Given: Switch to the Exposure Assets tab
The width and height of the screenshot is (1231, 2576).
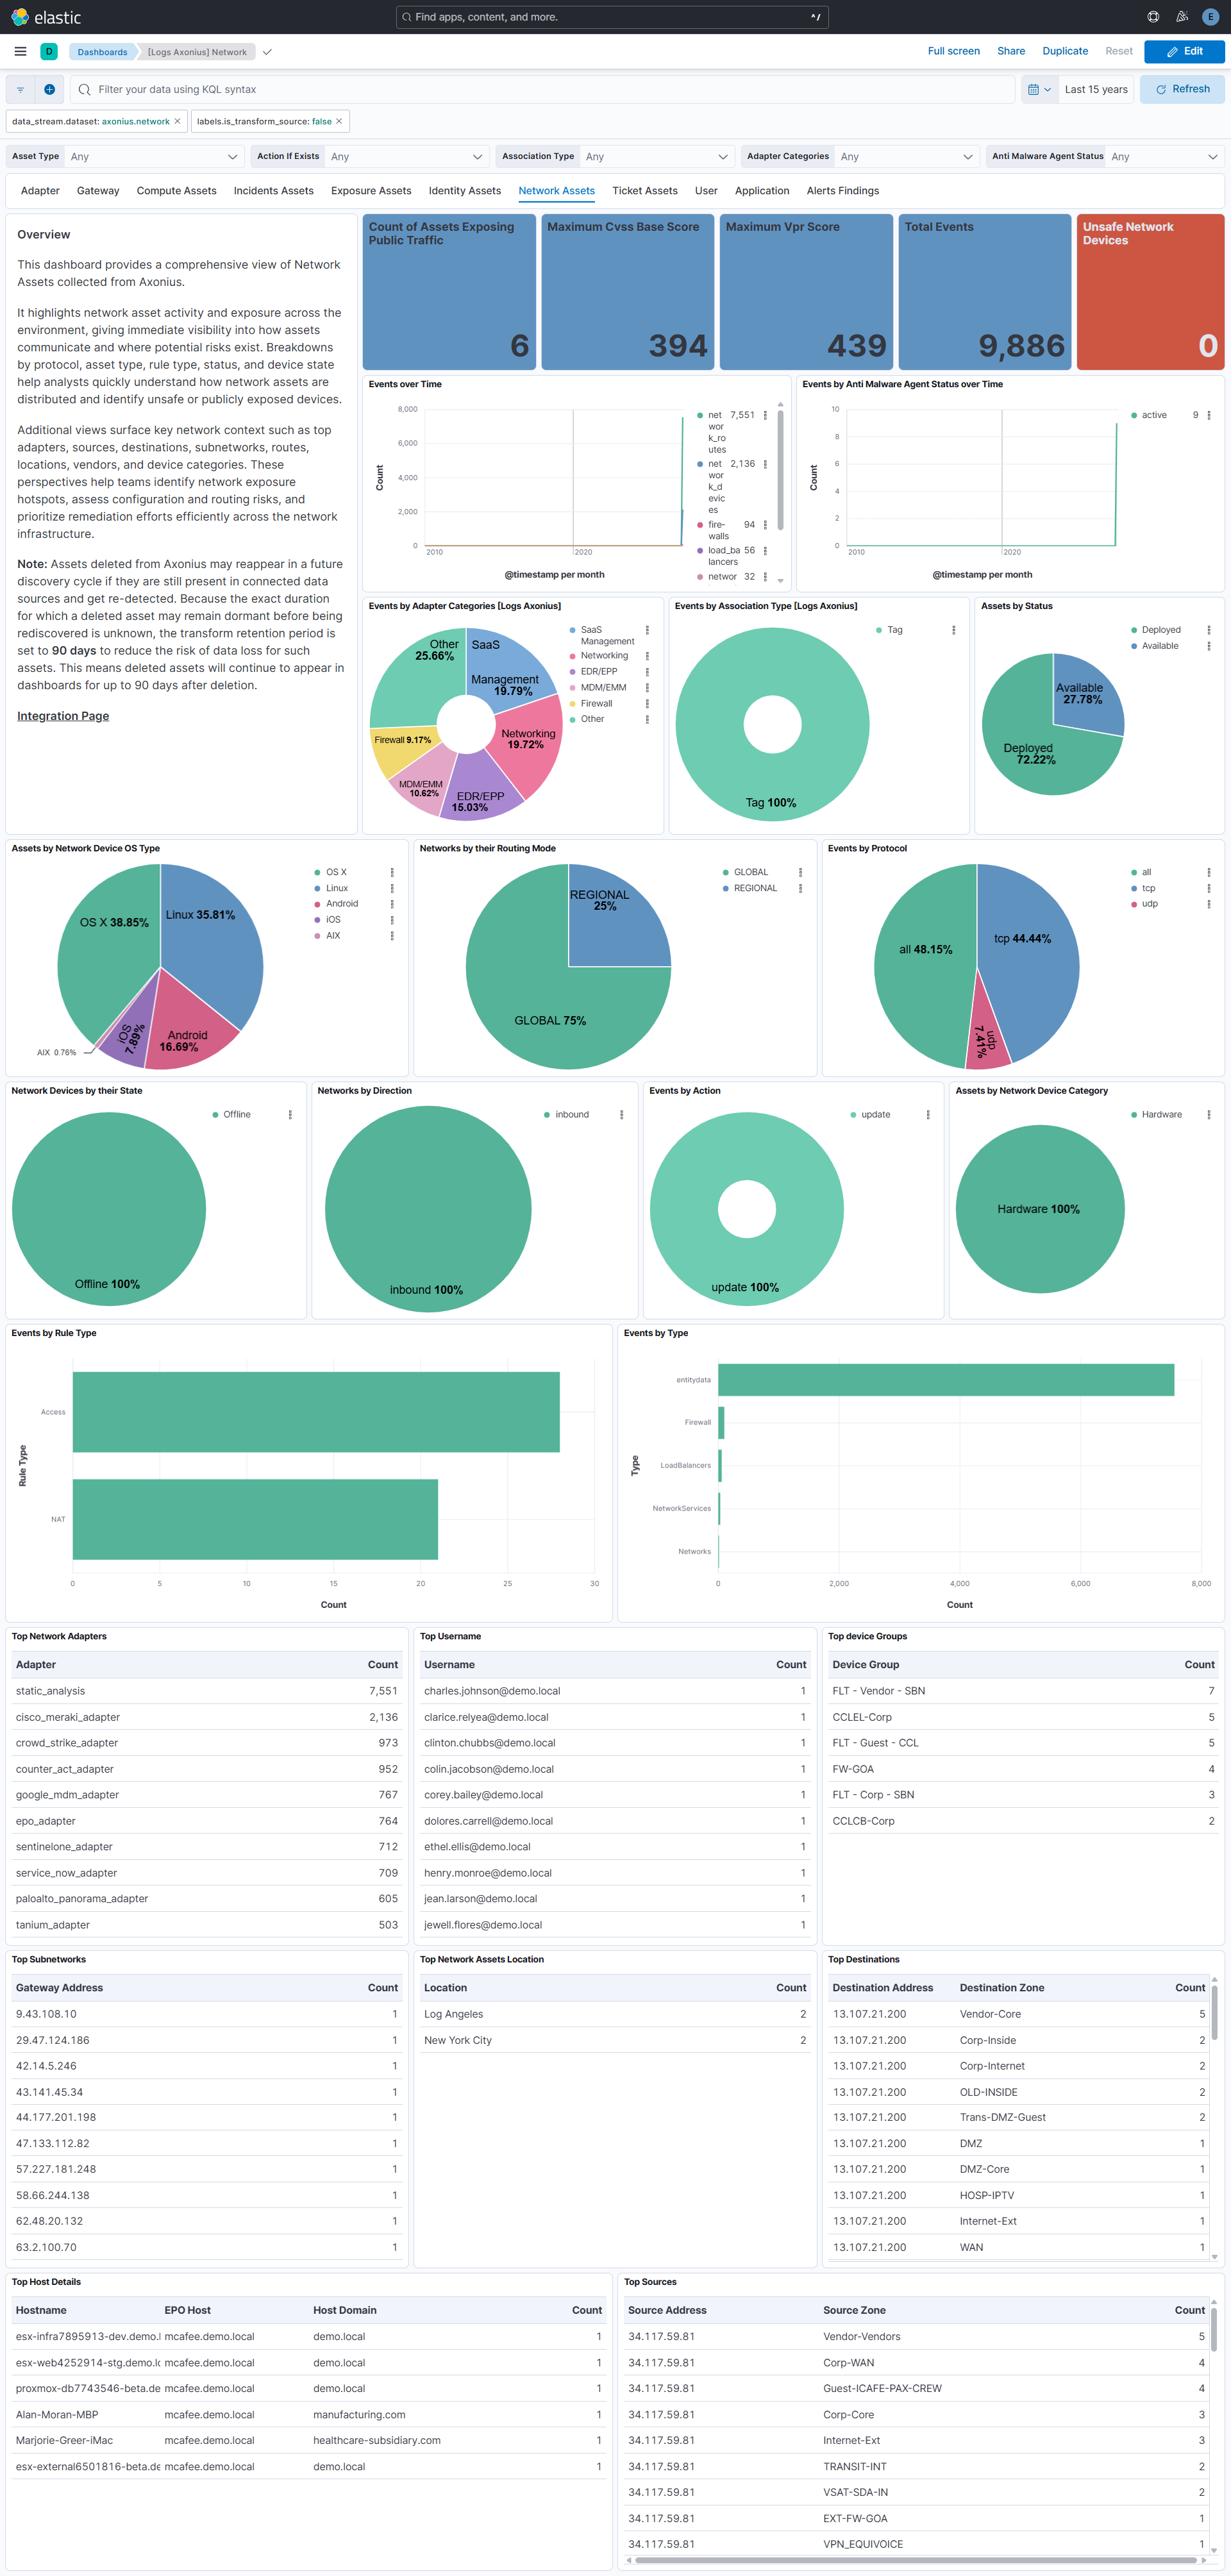Looking at the screenshot, I should [x=371, y=191].
